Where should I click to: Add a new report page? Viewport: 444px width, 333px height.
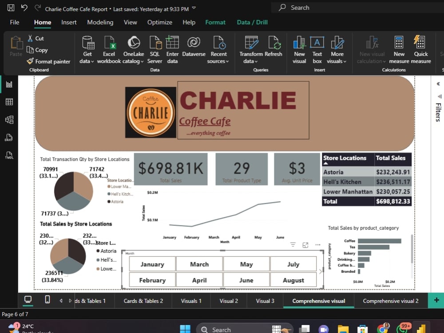coord(436,300)
